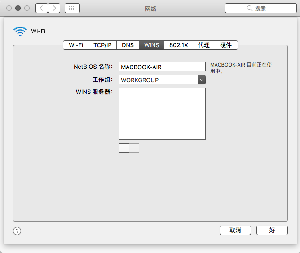
Task: Click the NetBIOS 名称 field MACBOOK-AIR
Action: tap(162, 67)
